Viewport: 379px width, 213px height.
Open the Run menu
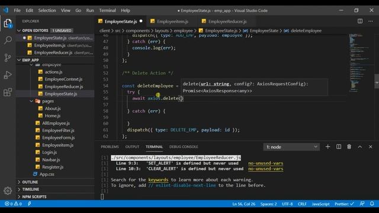click(x=90, y=11)
